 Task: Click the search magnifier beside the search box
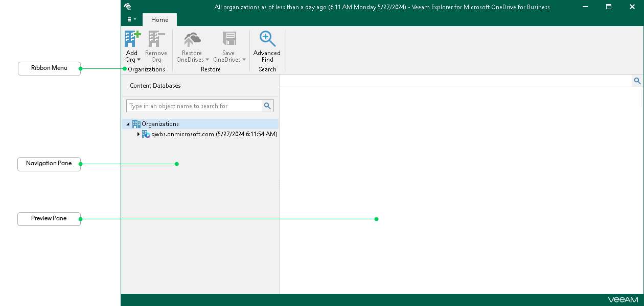coord(267,106)
